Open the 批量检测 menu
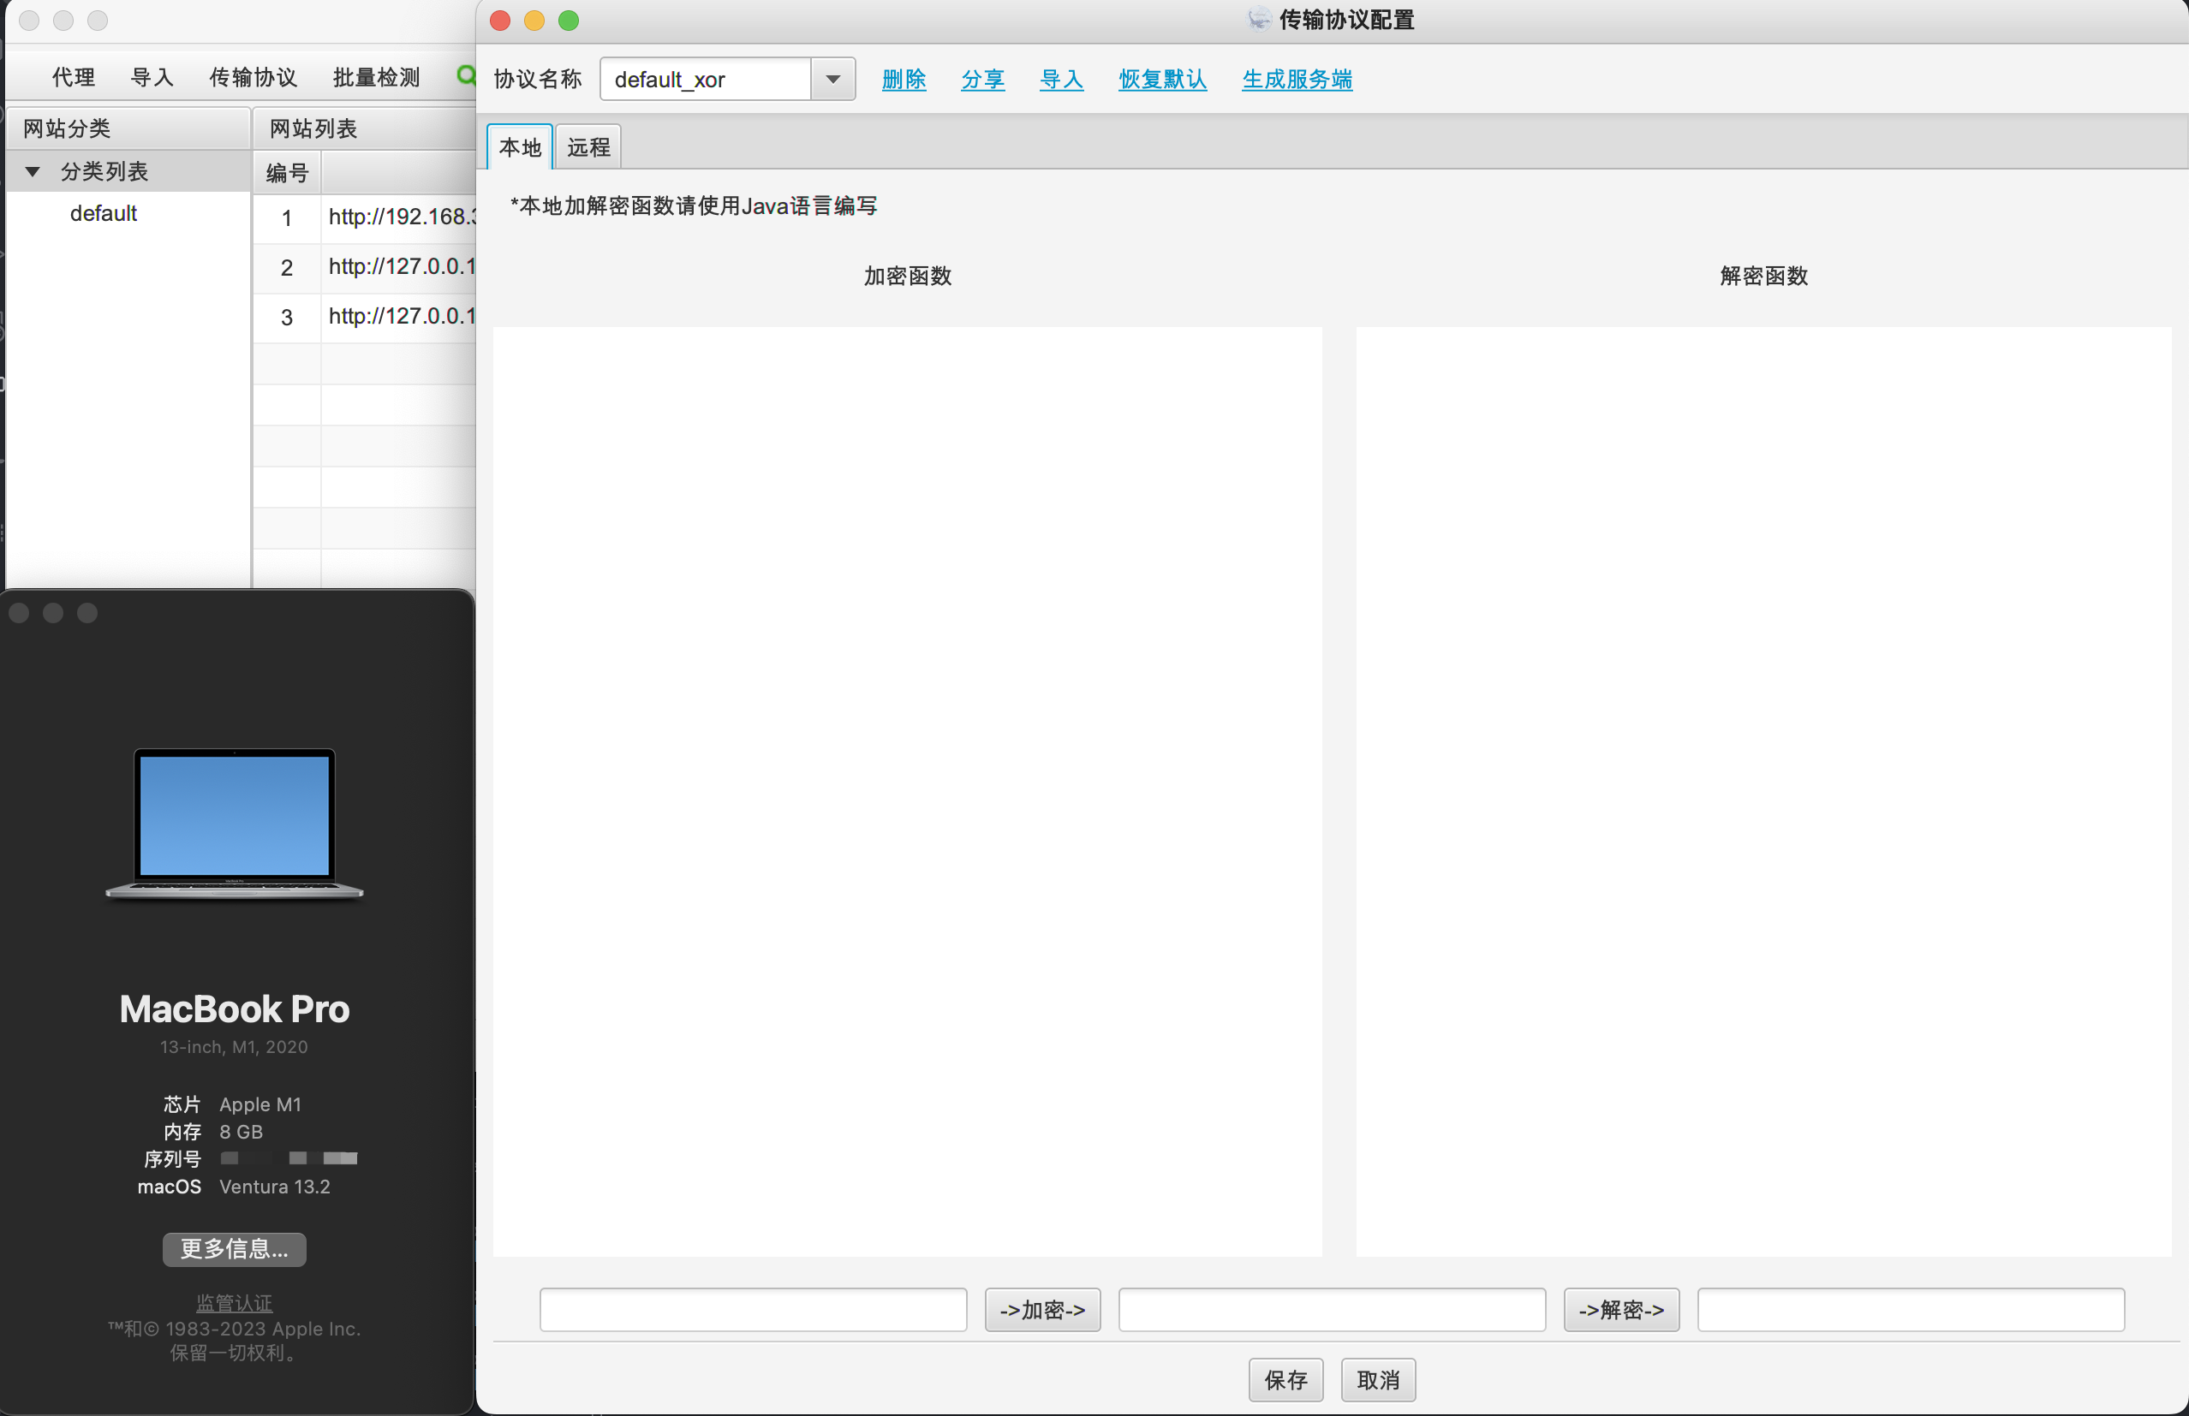2189x1416 pixels. [374, 76]
